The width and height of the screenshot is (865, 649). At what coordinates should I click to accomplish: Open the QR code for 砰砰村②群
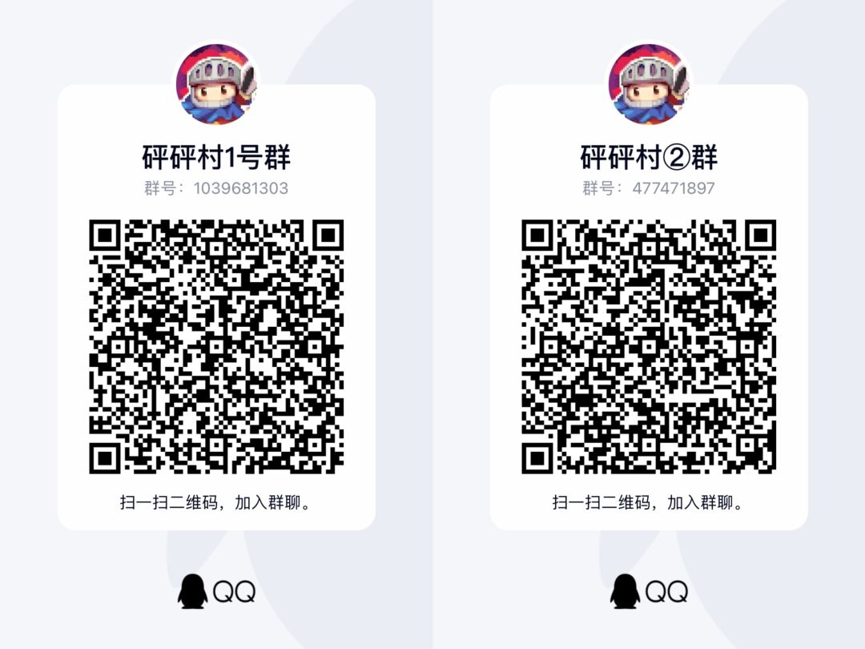[x=649, y=347]
